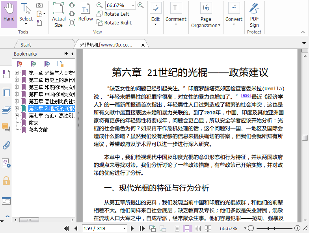Toggle continuous page view mode
Image resolution: width=309 pixels, height=233 pixels.
click(x=187, y=228)
